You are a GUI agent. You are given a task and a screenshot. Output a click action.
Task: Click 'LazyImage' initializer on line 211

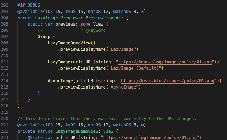59,62
